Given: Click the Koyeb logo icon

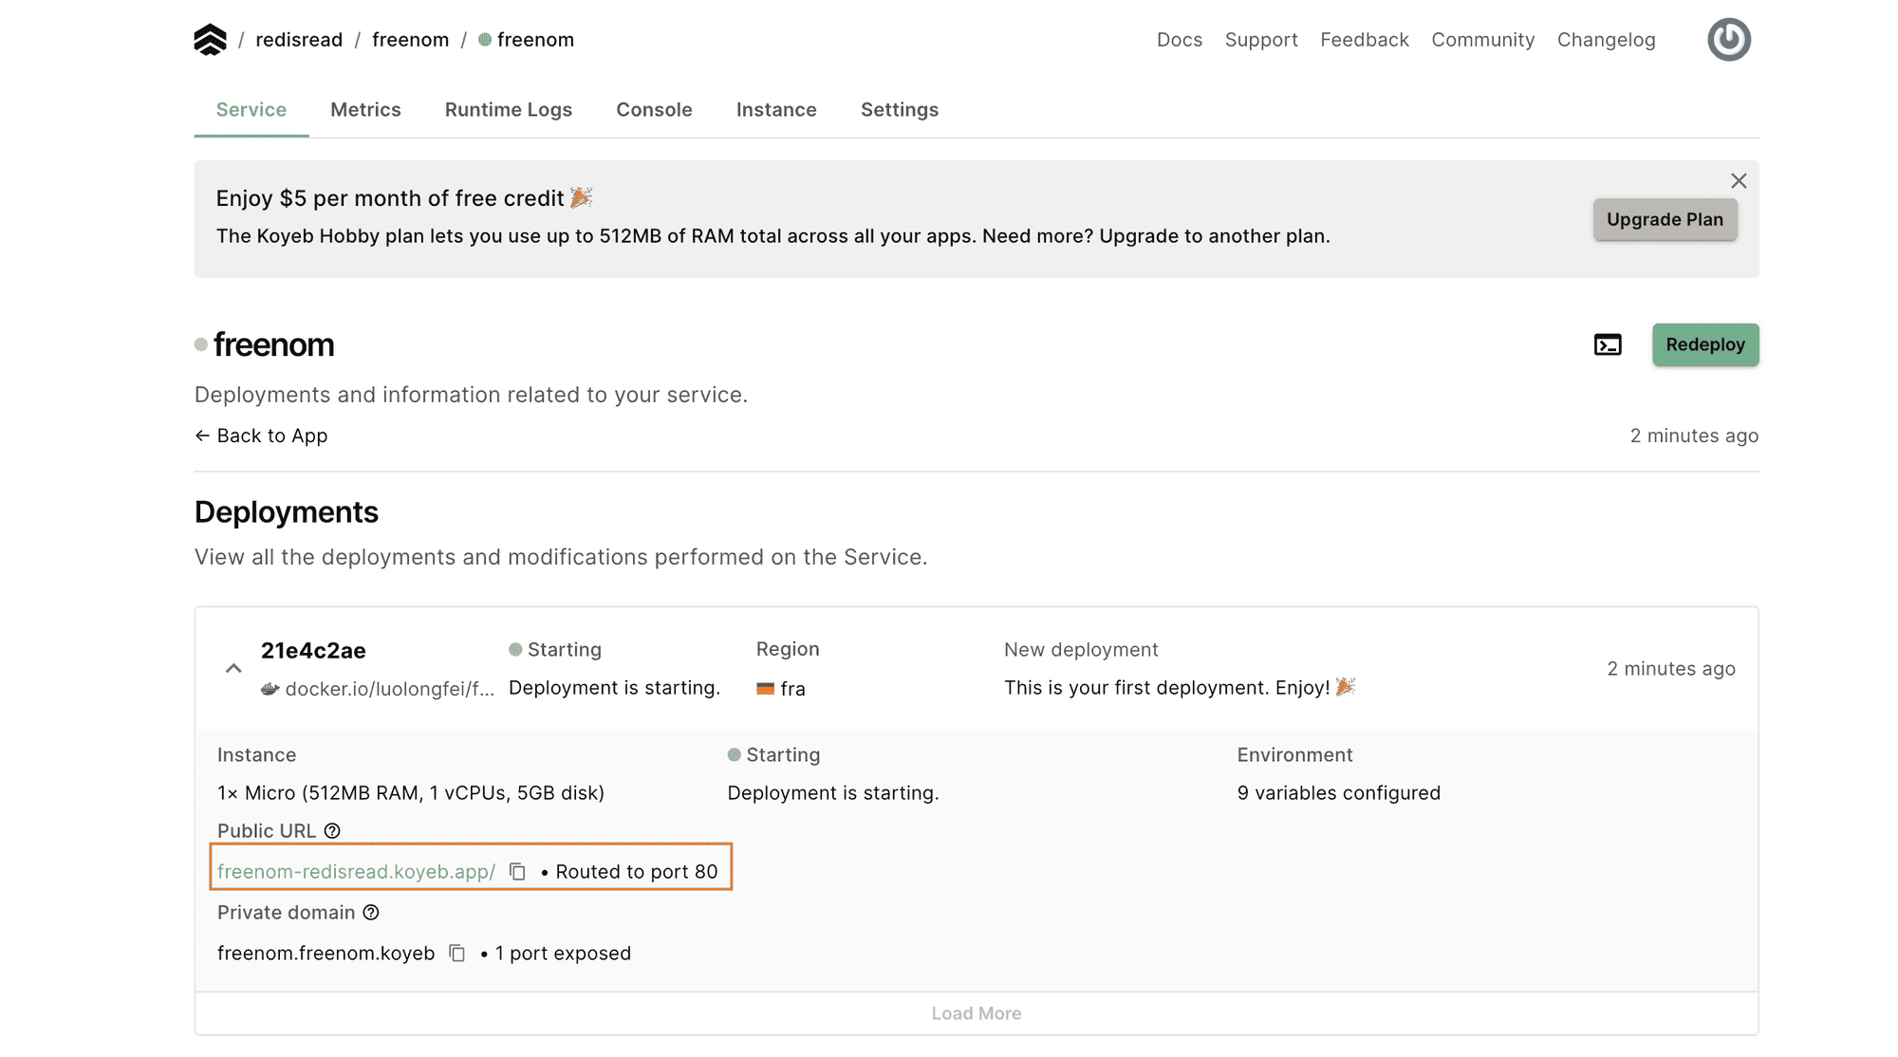Looking at the screenshot, I should [210, 40].
